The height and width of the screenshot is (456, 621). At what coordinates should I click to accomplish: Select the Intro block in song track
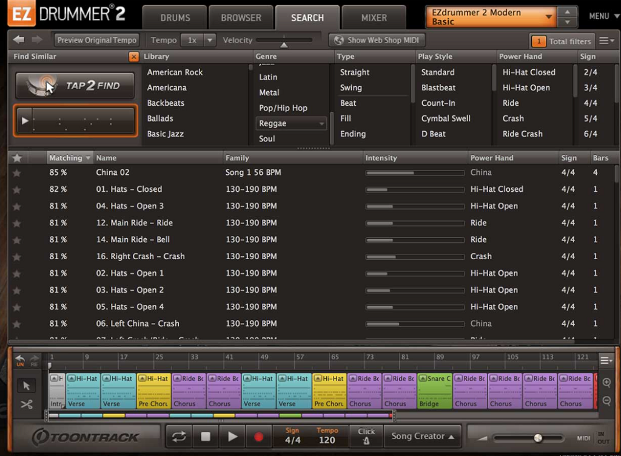coord(57,391)
